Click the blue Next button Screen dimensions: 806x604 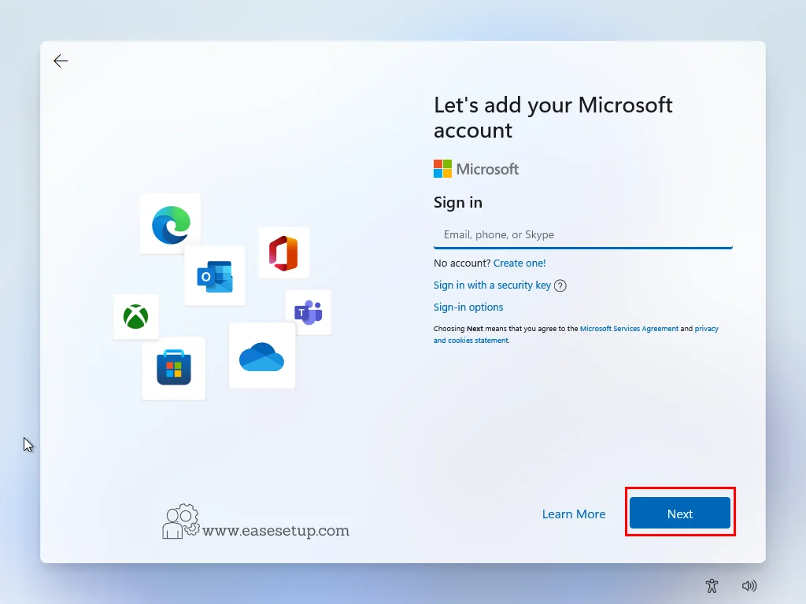pyautogui.click(x=679, y=513)
